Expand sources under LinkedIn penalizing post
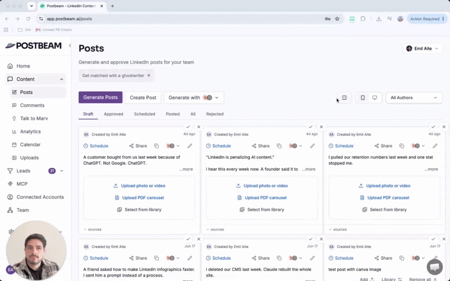The width and height of the screenshot is (450, 281). pyautogui.click(x=215, y=229)
